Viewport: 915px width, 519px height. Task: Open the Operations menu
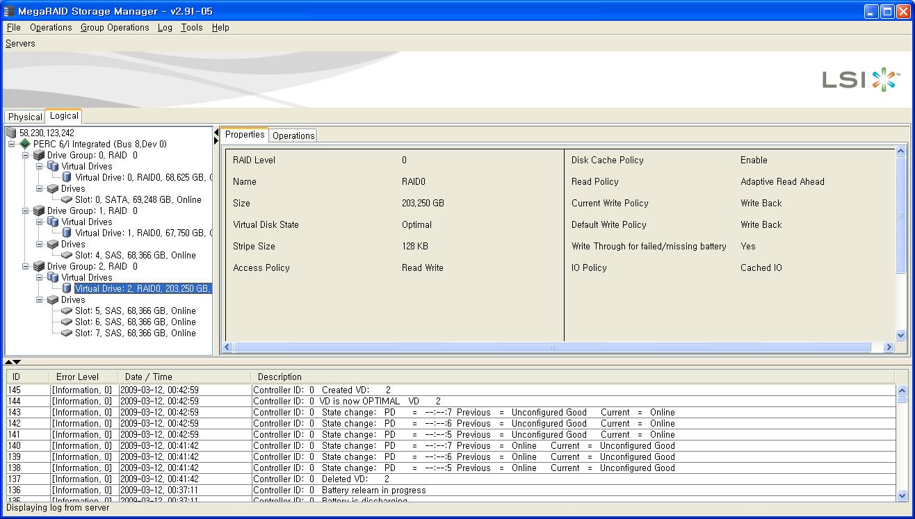coord(51,27)
